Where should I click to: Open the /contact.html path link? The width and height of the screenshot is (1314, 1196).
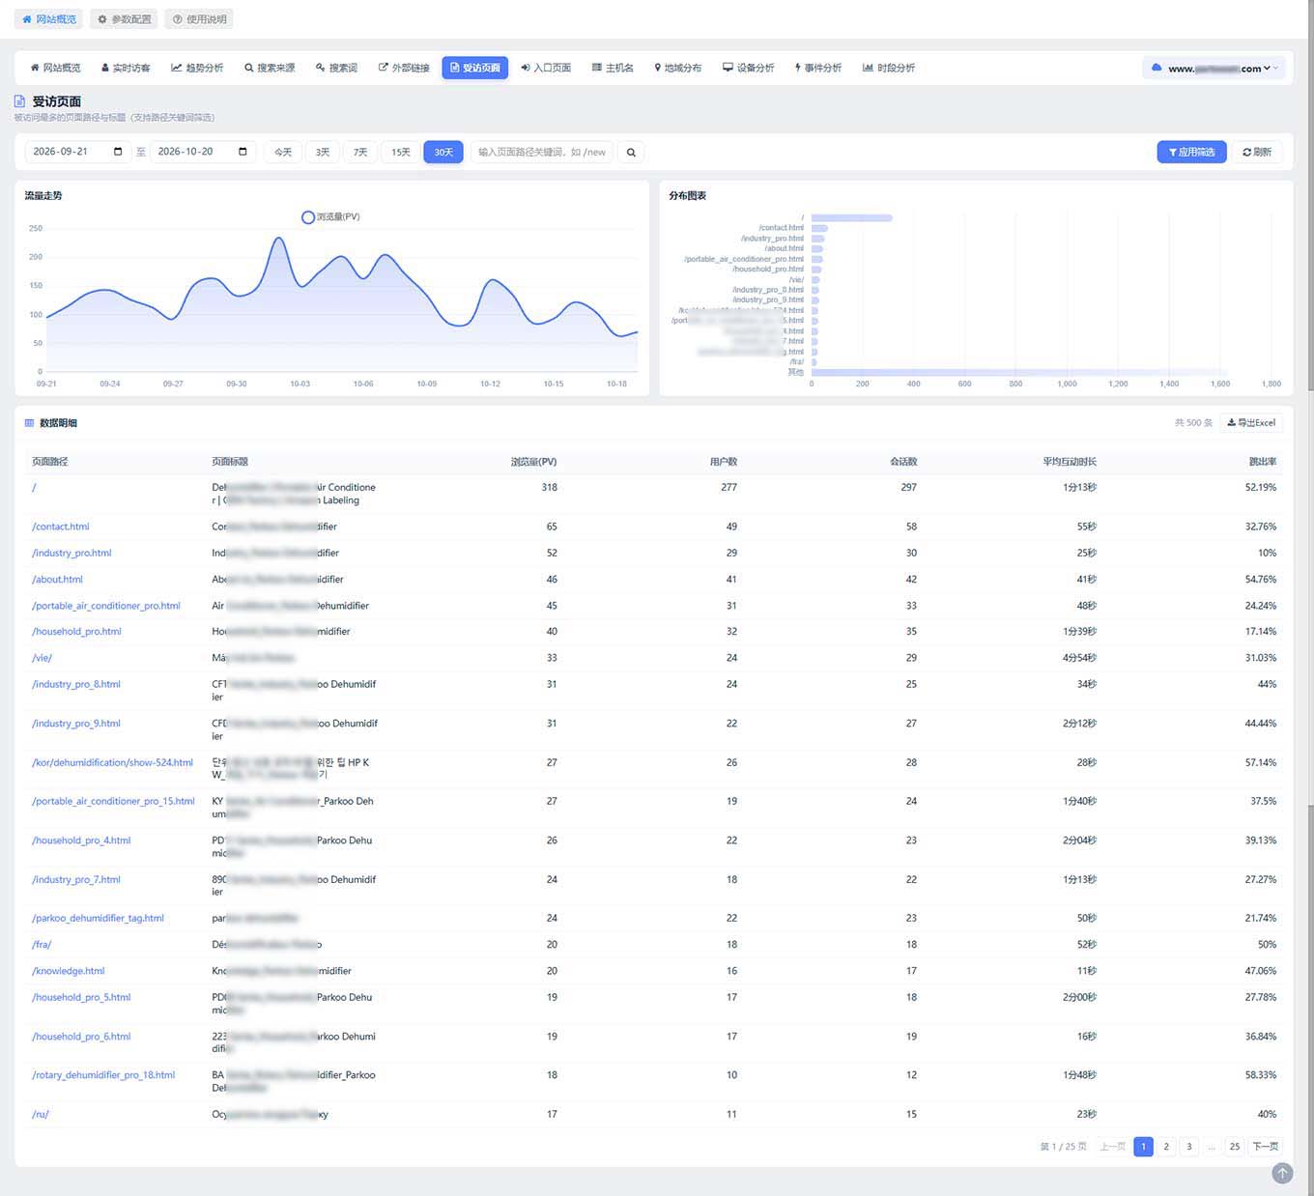[60, 527]
